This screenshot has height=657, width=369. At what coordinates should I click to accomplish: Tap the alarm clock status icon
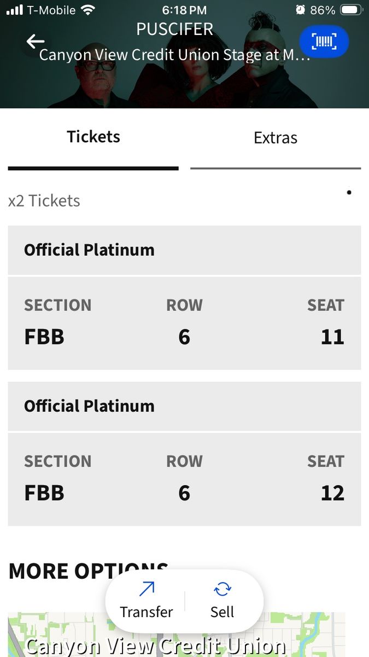pos(300,10)
